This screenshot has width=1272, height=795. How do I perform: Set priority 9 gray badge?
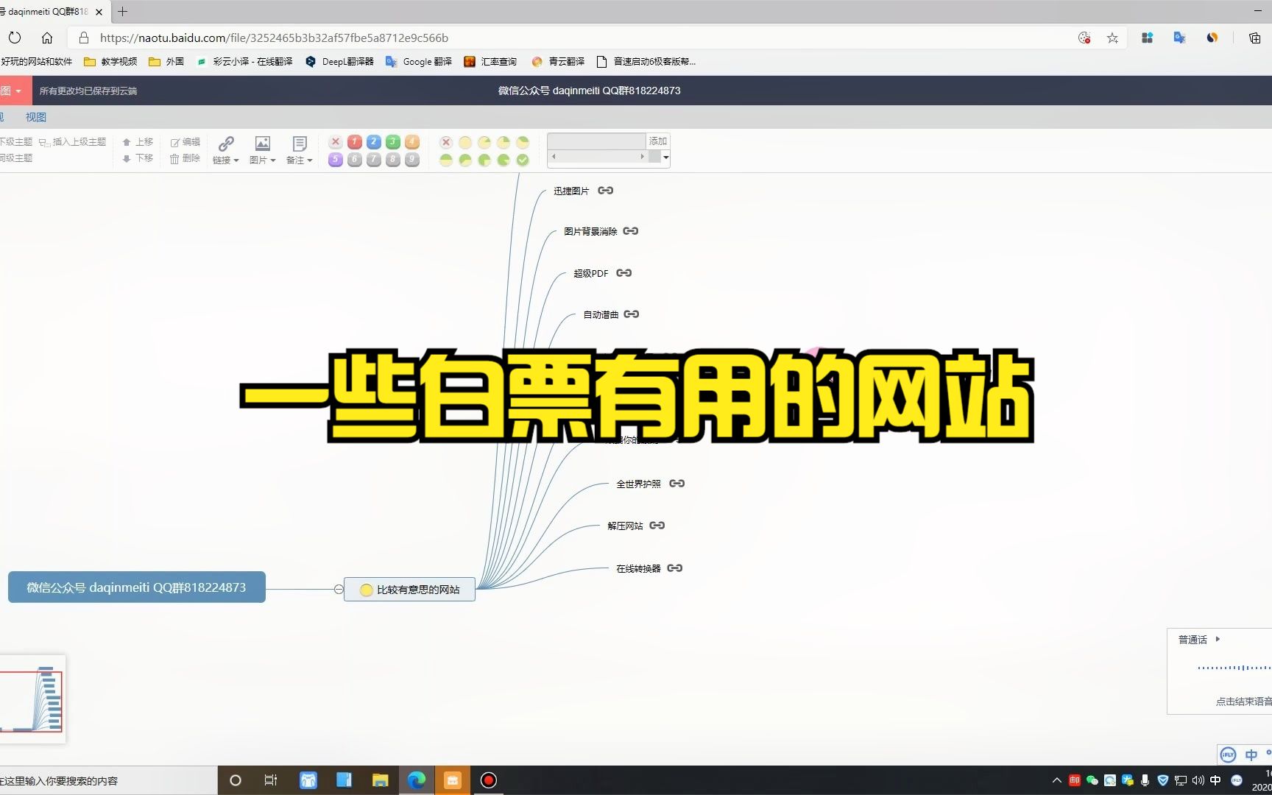[x=412, y=159]
